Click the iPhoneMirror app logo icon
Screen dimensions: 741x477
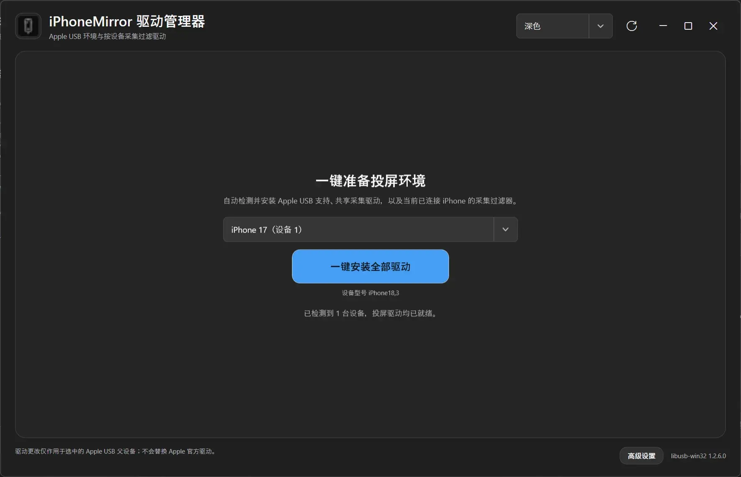(x=28, y=26)
